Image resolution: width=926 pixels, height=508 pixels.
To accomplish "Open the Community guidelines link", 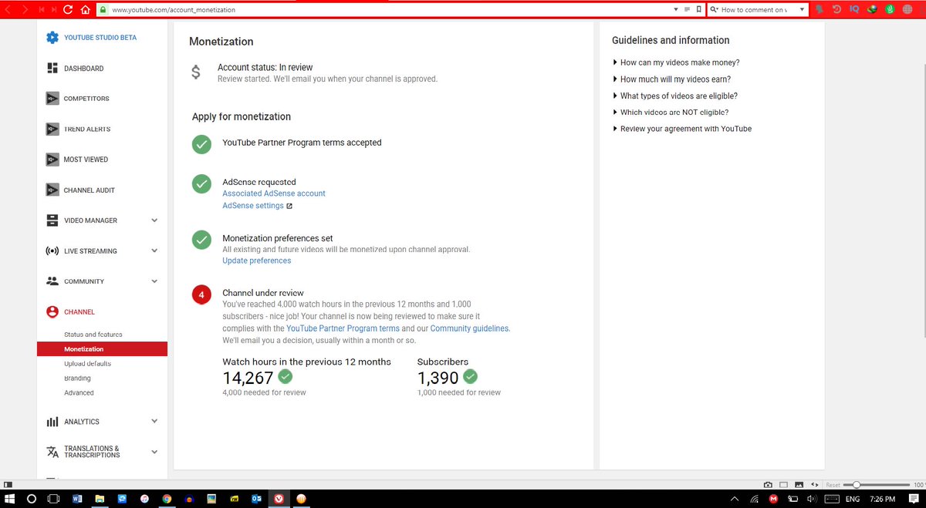I will pos(470,328).
